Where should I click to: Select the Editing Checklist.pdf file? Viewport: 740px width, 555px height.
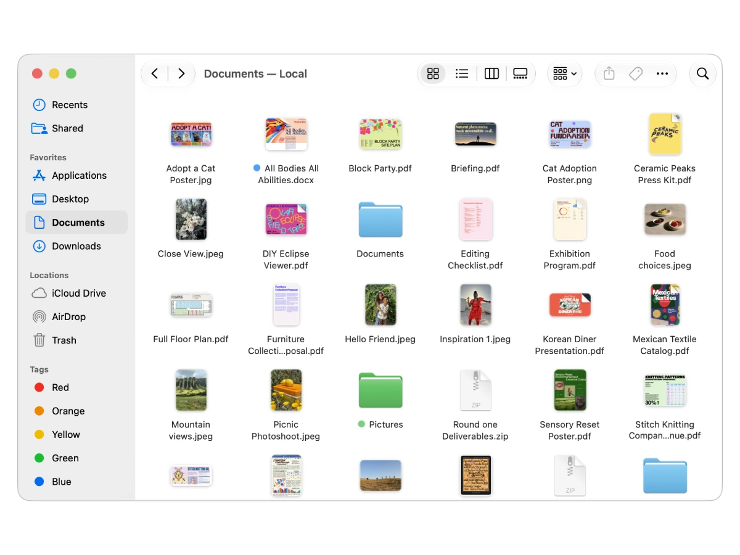475,219
